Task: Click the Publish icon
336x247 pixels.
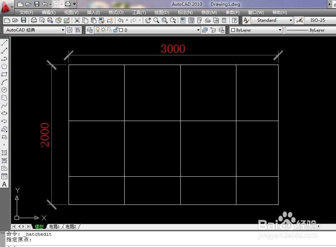Action: pyautogui.click(x=50, y=20)
